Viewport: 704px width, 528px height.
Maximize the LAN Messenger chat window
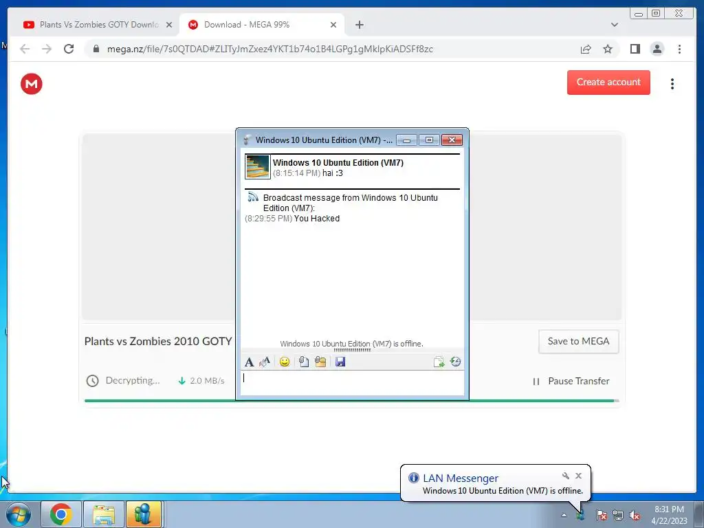(429, 140)
